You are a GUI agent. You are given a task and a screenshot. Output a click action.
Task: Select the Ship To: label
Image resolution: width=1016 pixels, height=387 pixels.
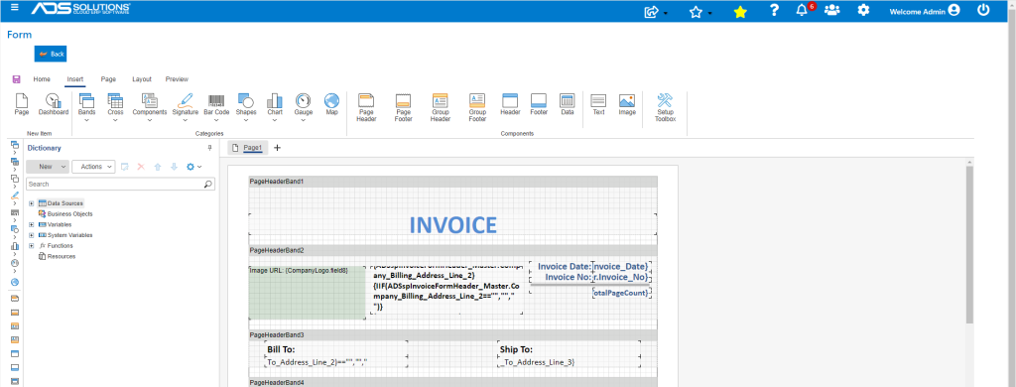click(516, 349)
